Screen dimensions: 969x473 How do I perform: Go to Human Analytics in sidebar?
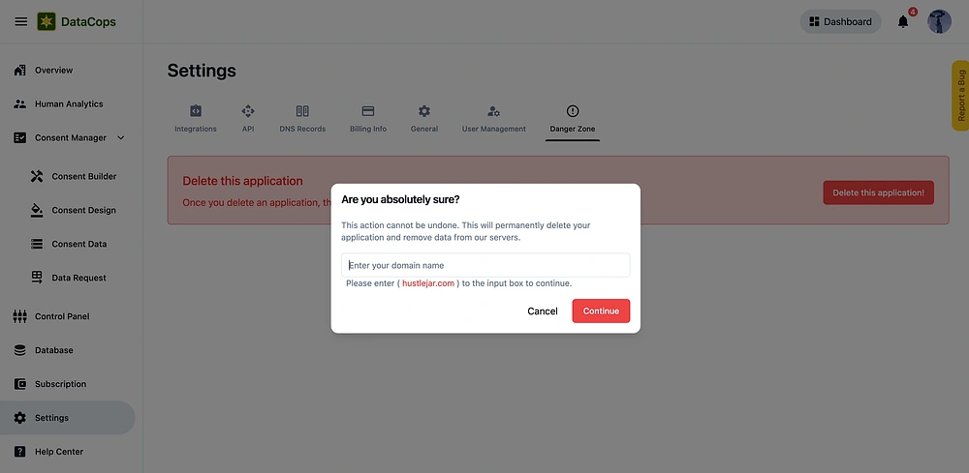click(68, 104)
